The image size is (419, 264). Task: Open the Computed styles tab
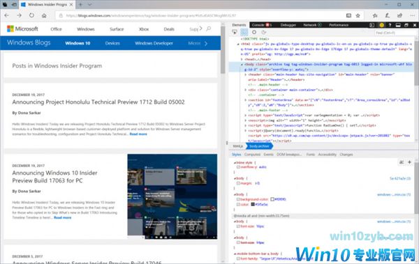tap(252, 155)
